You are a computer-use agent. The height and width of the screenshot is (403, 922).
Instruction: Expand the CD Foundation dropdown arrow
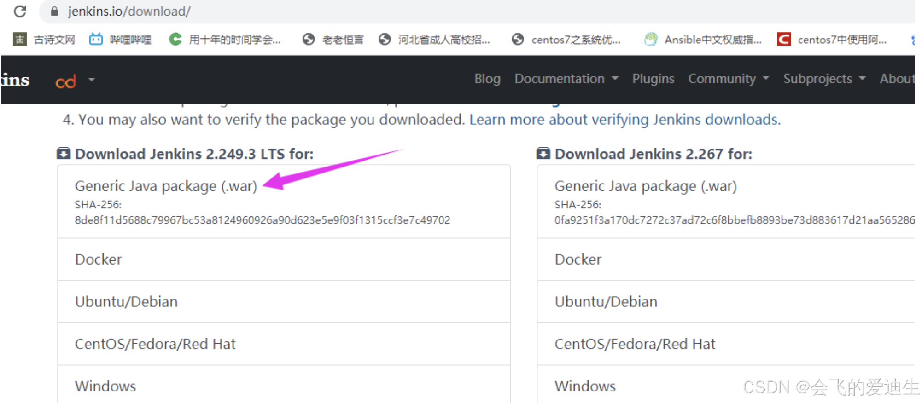point(92,80)
